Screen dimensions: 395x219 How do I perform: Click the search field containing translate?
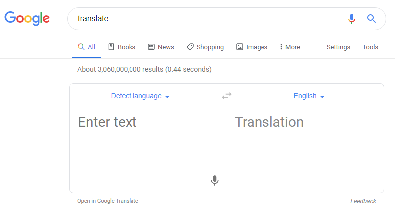pyautogui.click(x=209, y=18)
